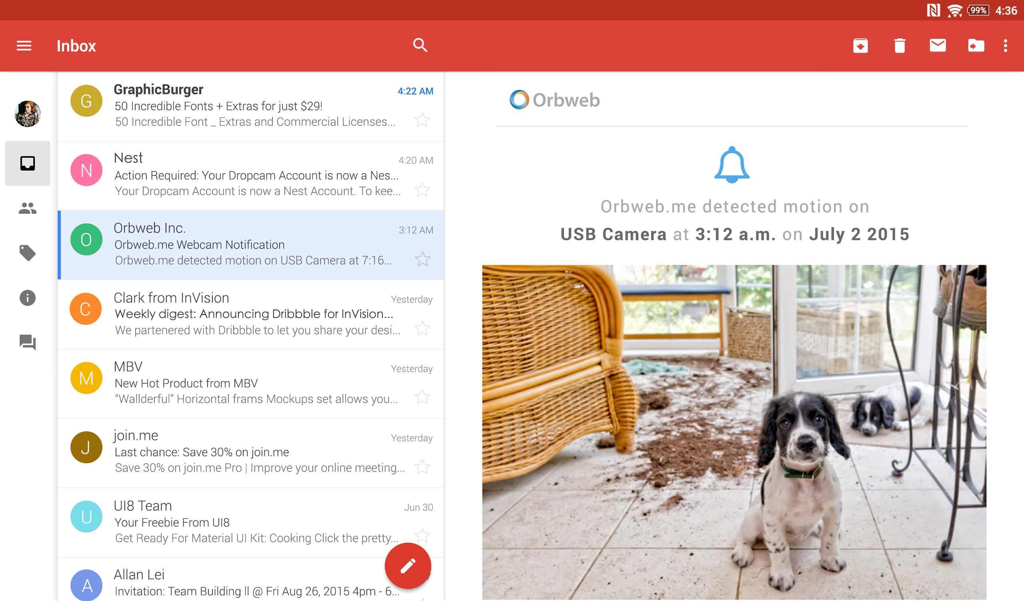Image resolution: width=1024 pixels, height=601 pixels.
Task: Open the Updates info icon
Action: coord(28,298)
